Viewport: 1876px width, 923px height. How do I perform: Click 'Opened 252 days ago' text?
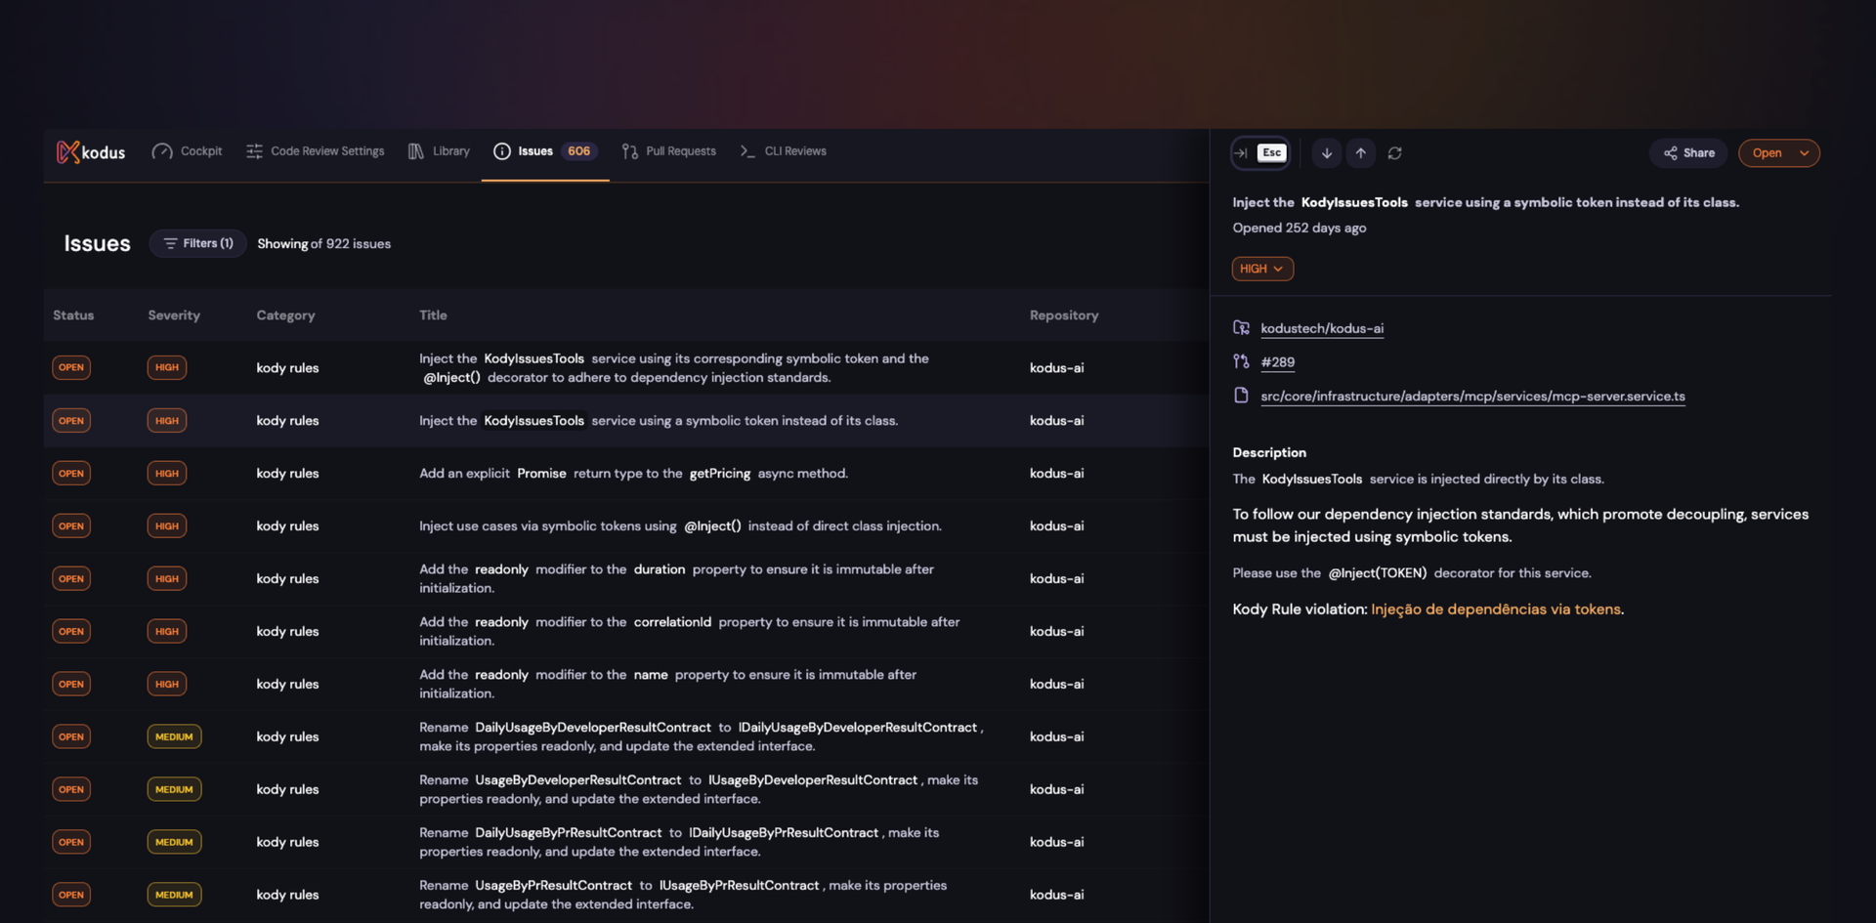[x=1299, y=229]
